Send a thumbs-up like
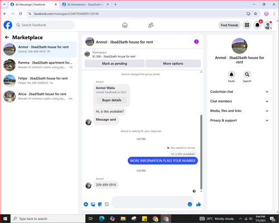The height and width of the screenshot is (223, 279). pos(199,204)
